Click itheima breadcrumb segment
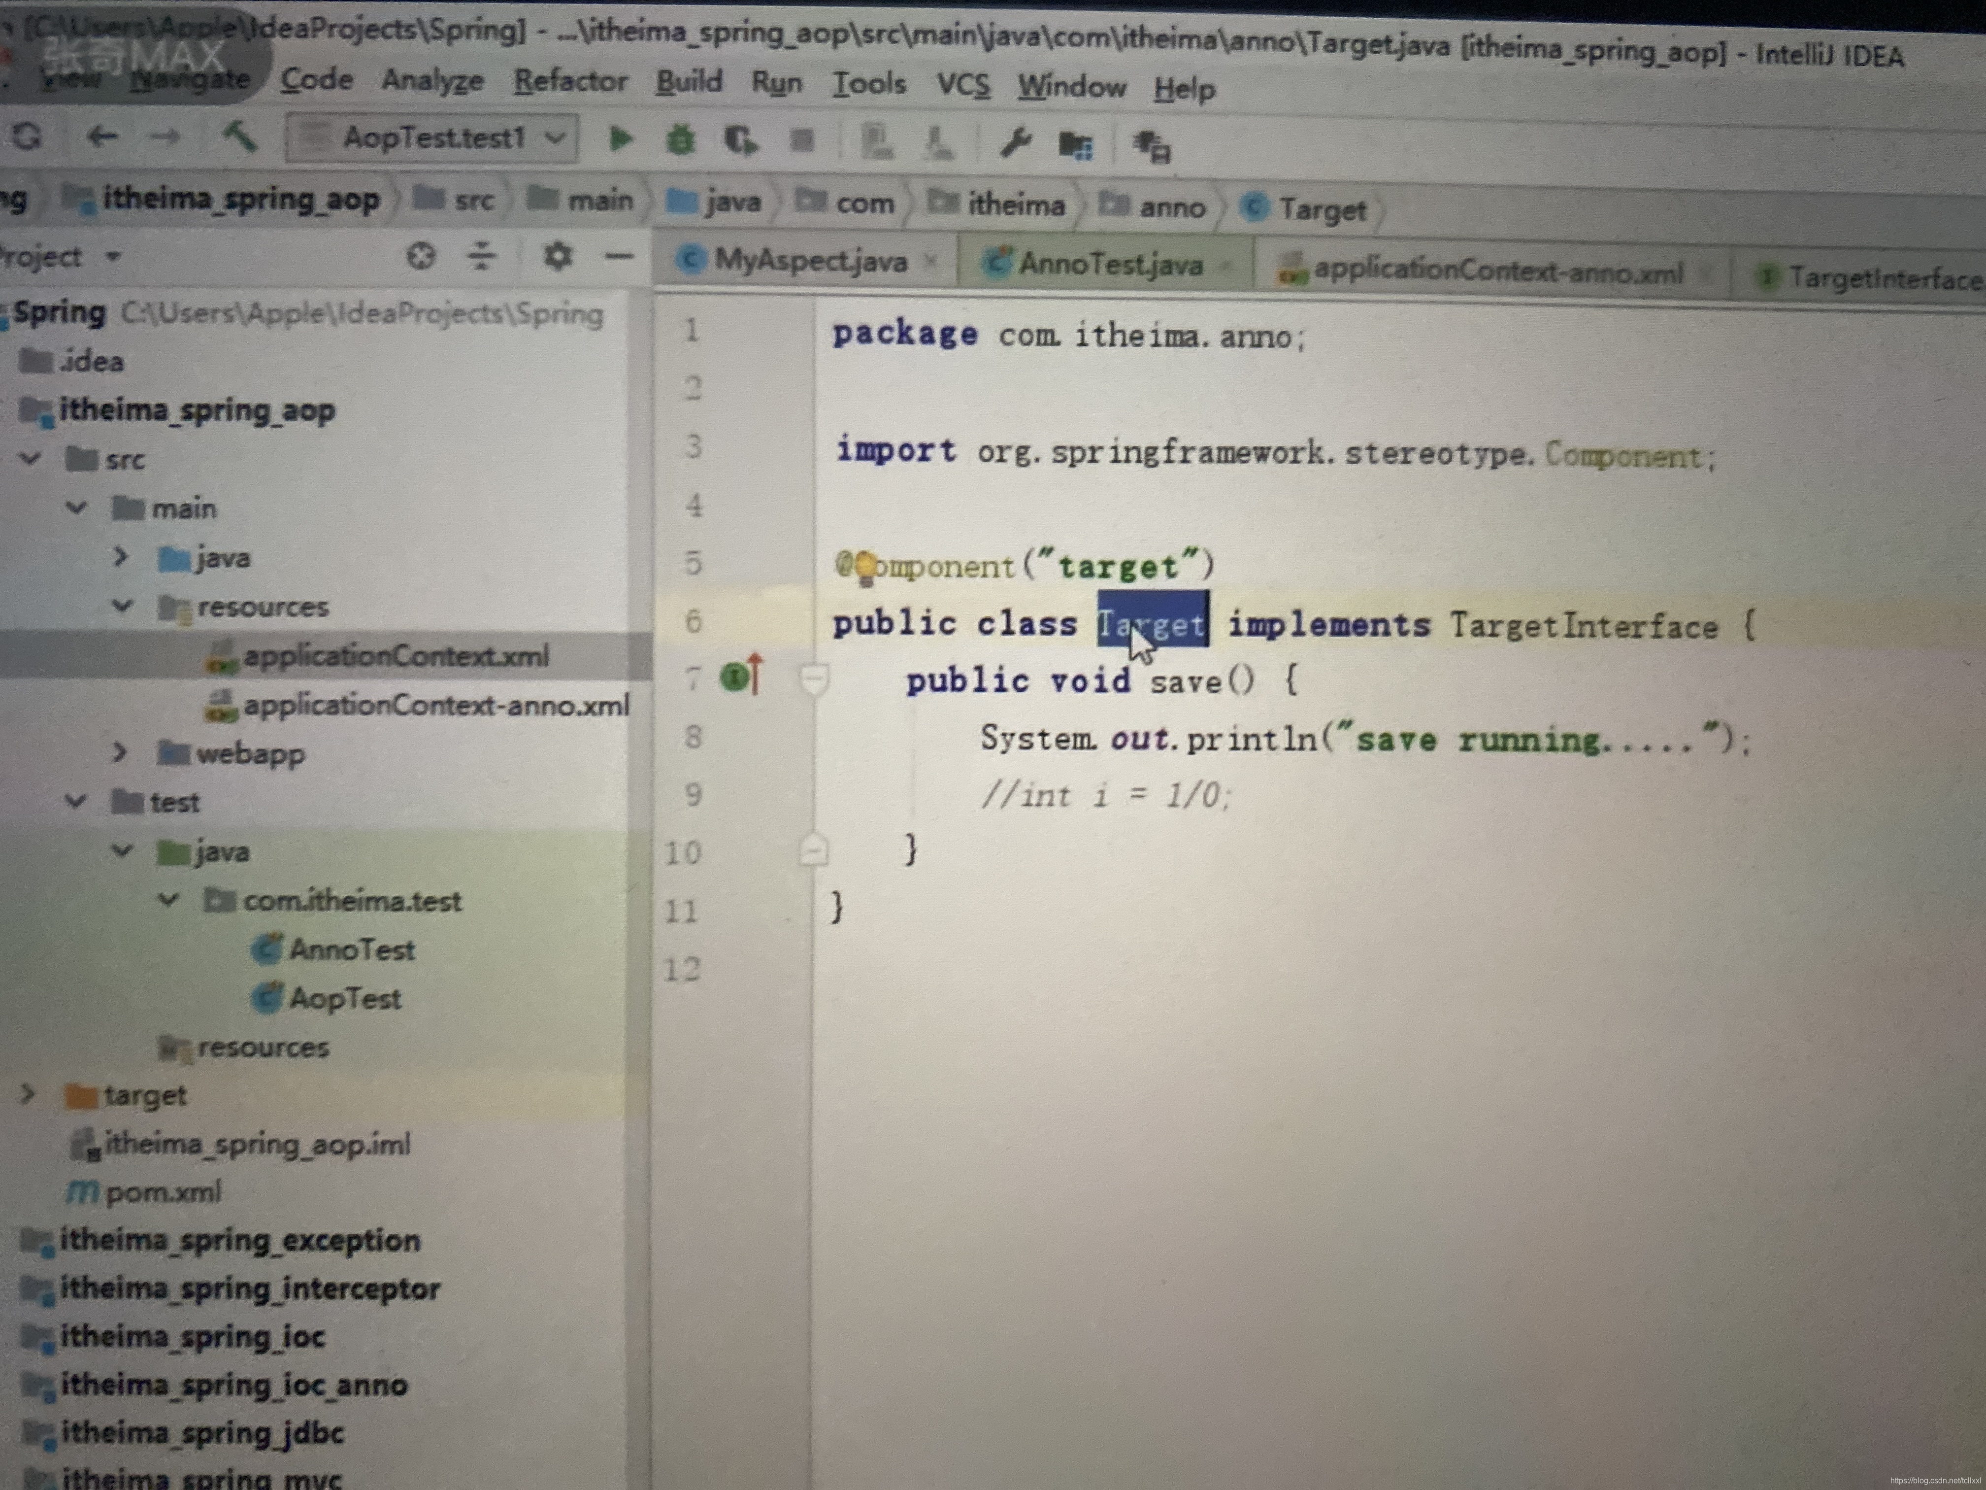1986x1490 pixels. pos(997,205)
